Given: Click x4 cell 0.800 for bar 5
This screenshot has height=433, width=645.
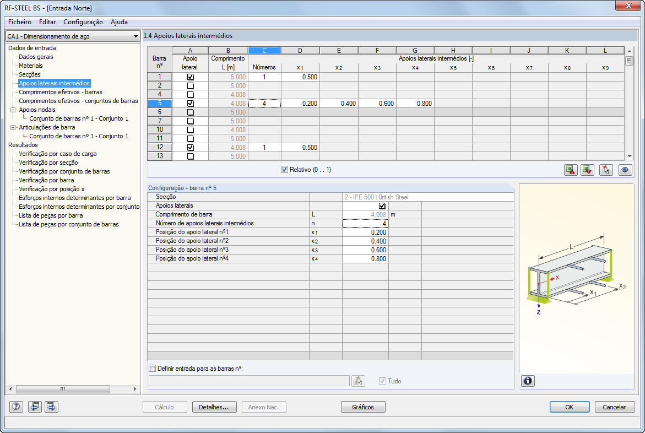Looking at the screenshot, I should (x=415, y=104).
